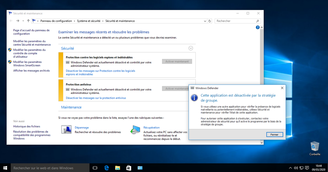Screen dimensions: 328x172
Task: Click the flag icon in the address bar
Action: (x=34, y=21)
